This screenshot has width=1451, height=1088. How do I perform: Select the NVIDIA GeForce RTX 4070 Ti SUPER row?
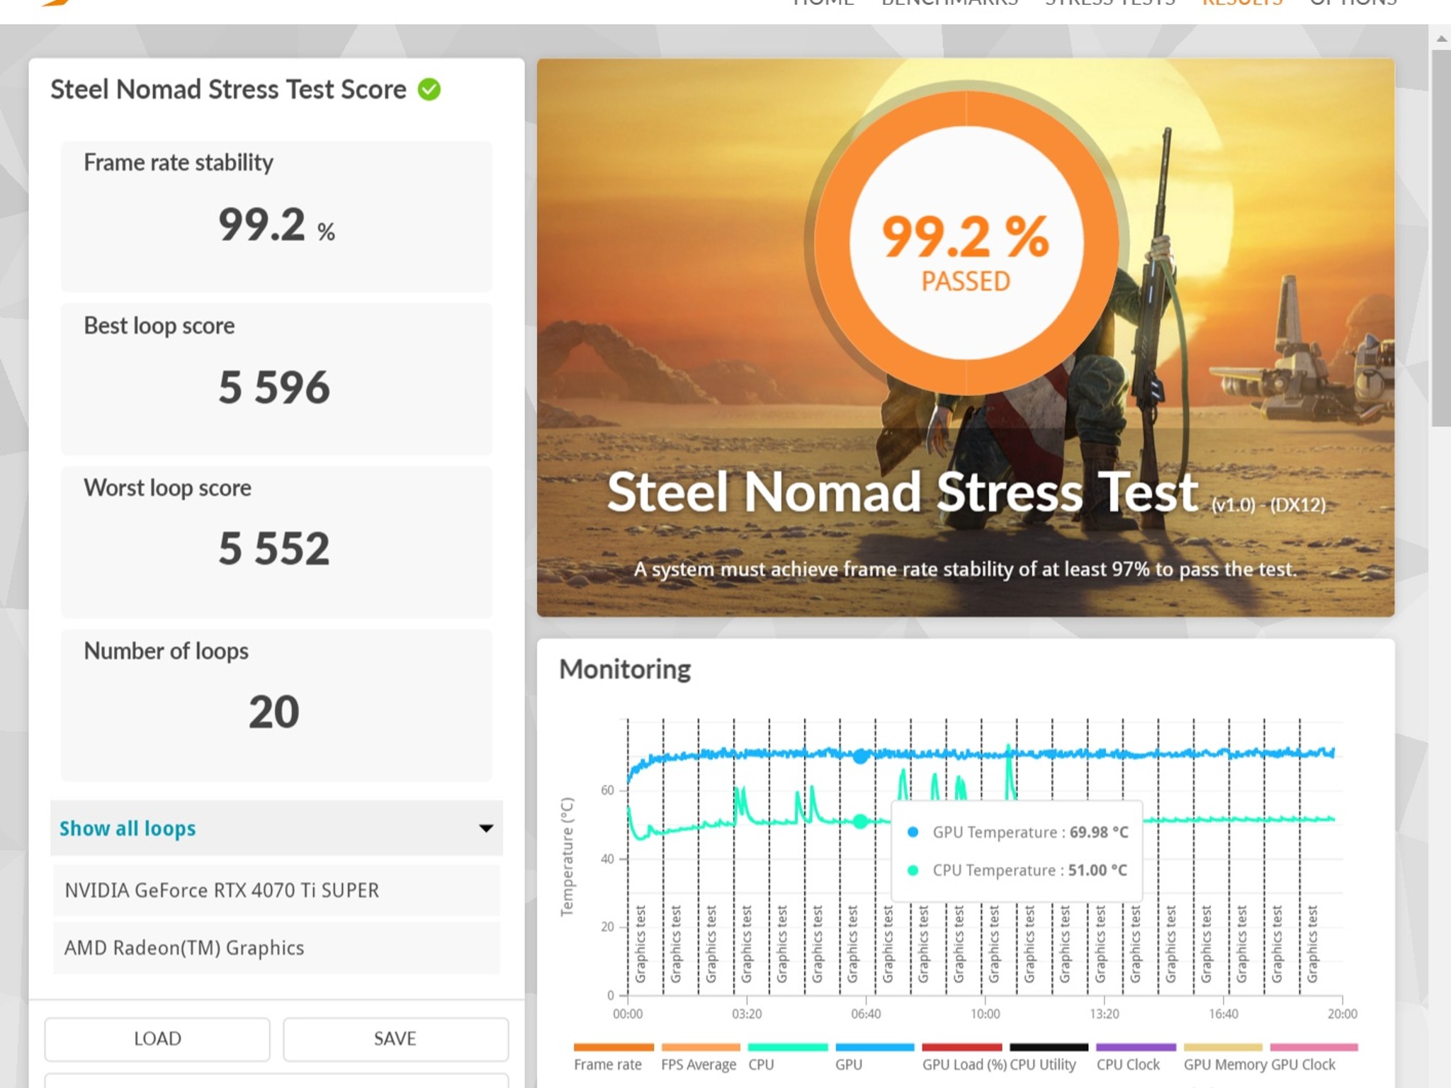(x=276, y=890)
